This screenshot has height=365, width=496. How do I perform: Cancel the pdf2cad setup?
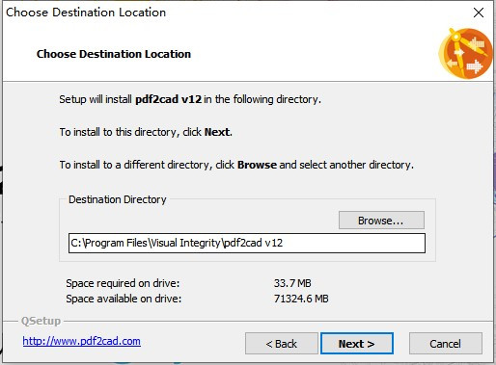(446, 344)
